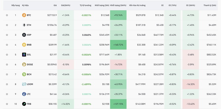Click the Thanh lý (24h) column header
This screenshot has height=109, width=221.
[210, 5]
